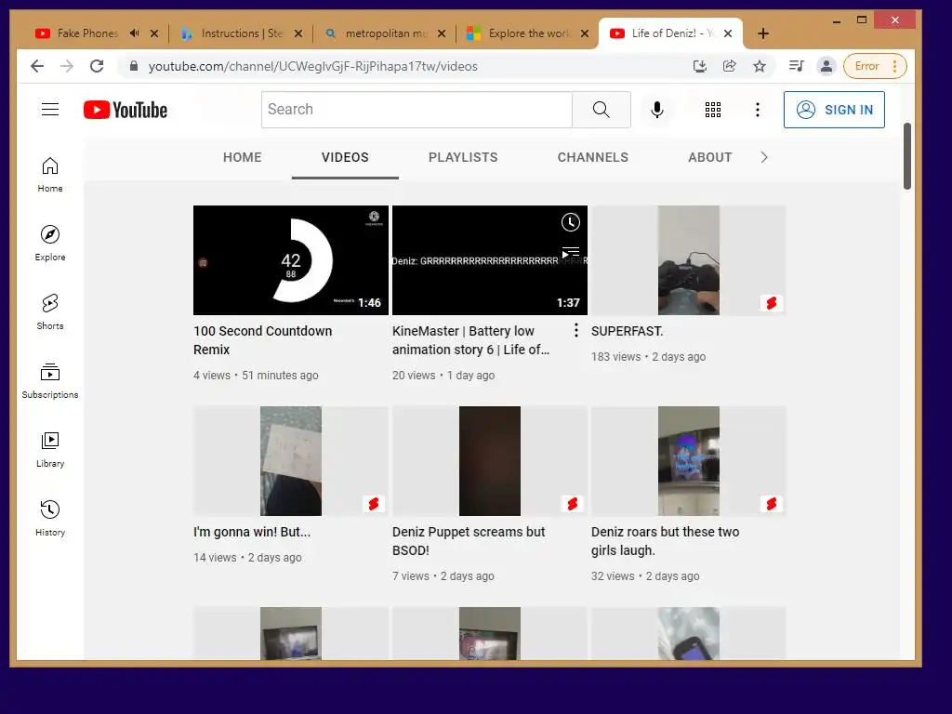The image size is (952, 714).
Task: Open YouTube settings three-dot menu
Action: [x=757, y=110]
